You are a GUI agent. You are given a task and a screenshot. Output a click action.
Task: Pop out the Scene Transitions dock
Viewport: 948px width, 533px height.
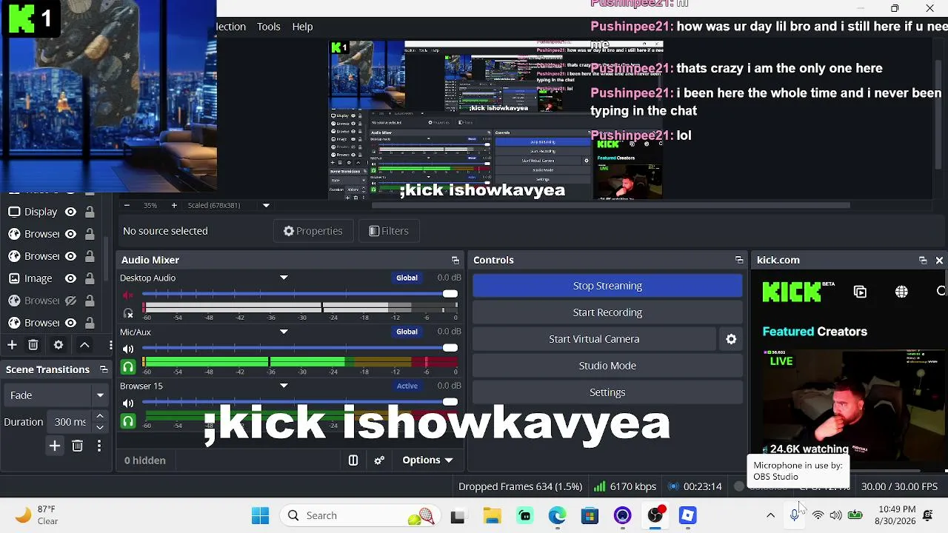(x=104, y=369)
